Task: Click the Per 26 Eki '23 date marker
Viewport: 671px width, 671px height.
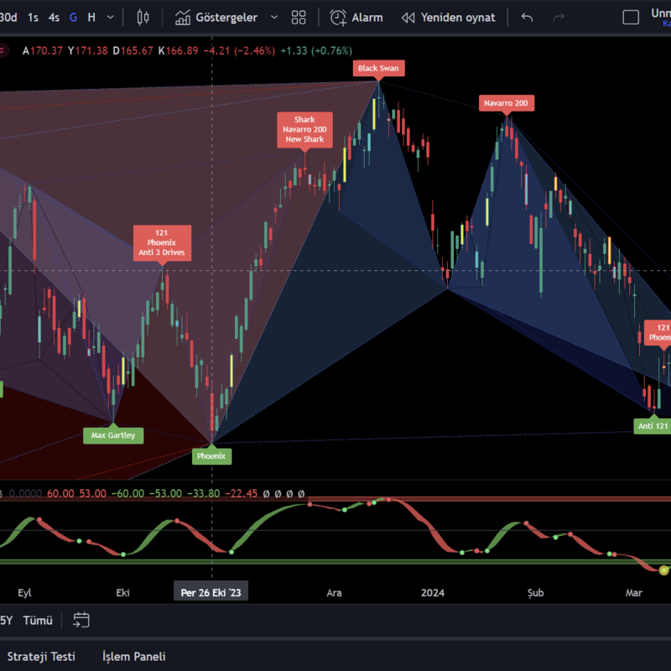Action: (211, 592)
